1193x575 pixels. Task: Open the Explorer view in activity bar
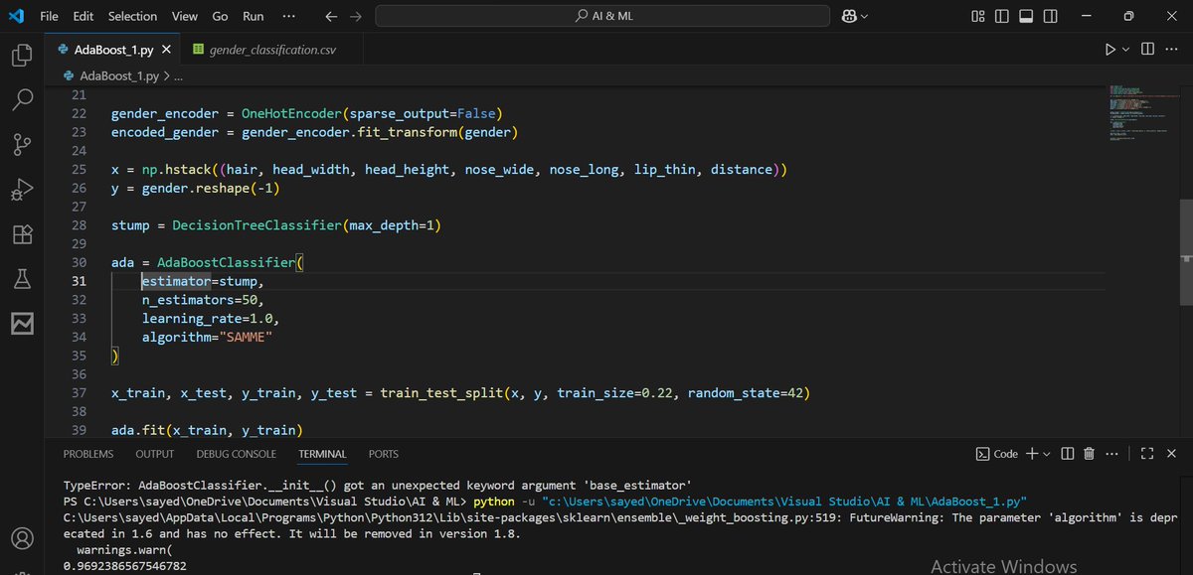[x=22, y=56]
